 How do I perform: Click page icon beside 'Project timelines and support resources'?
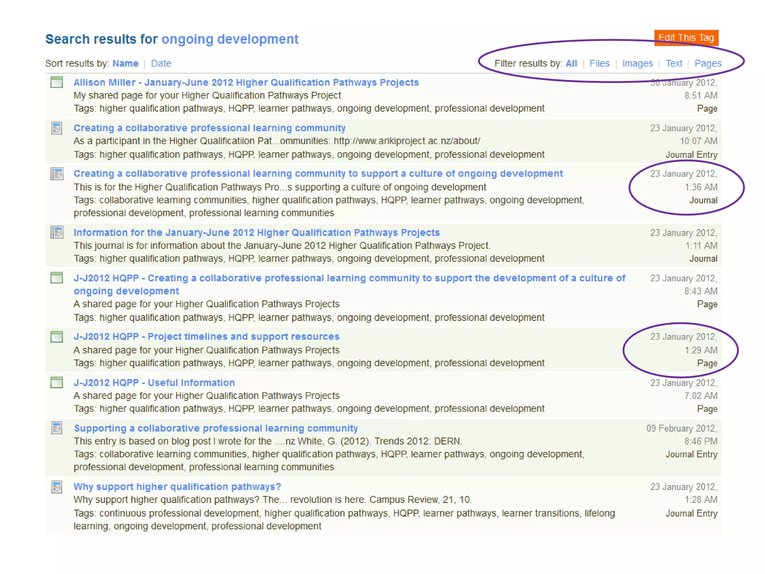pyautogui.click(x=57, y=337)
